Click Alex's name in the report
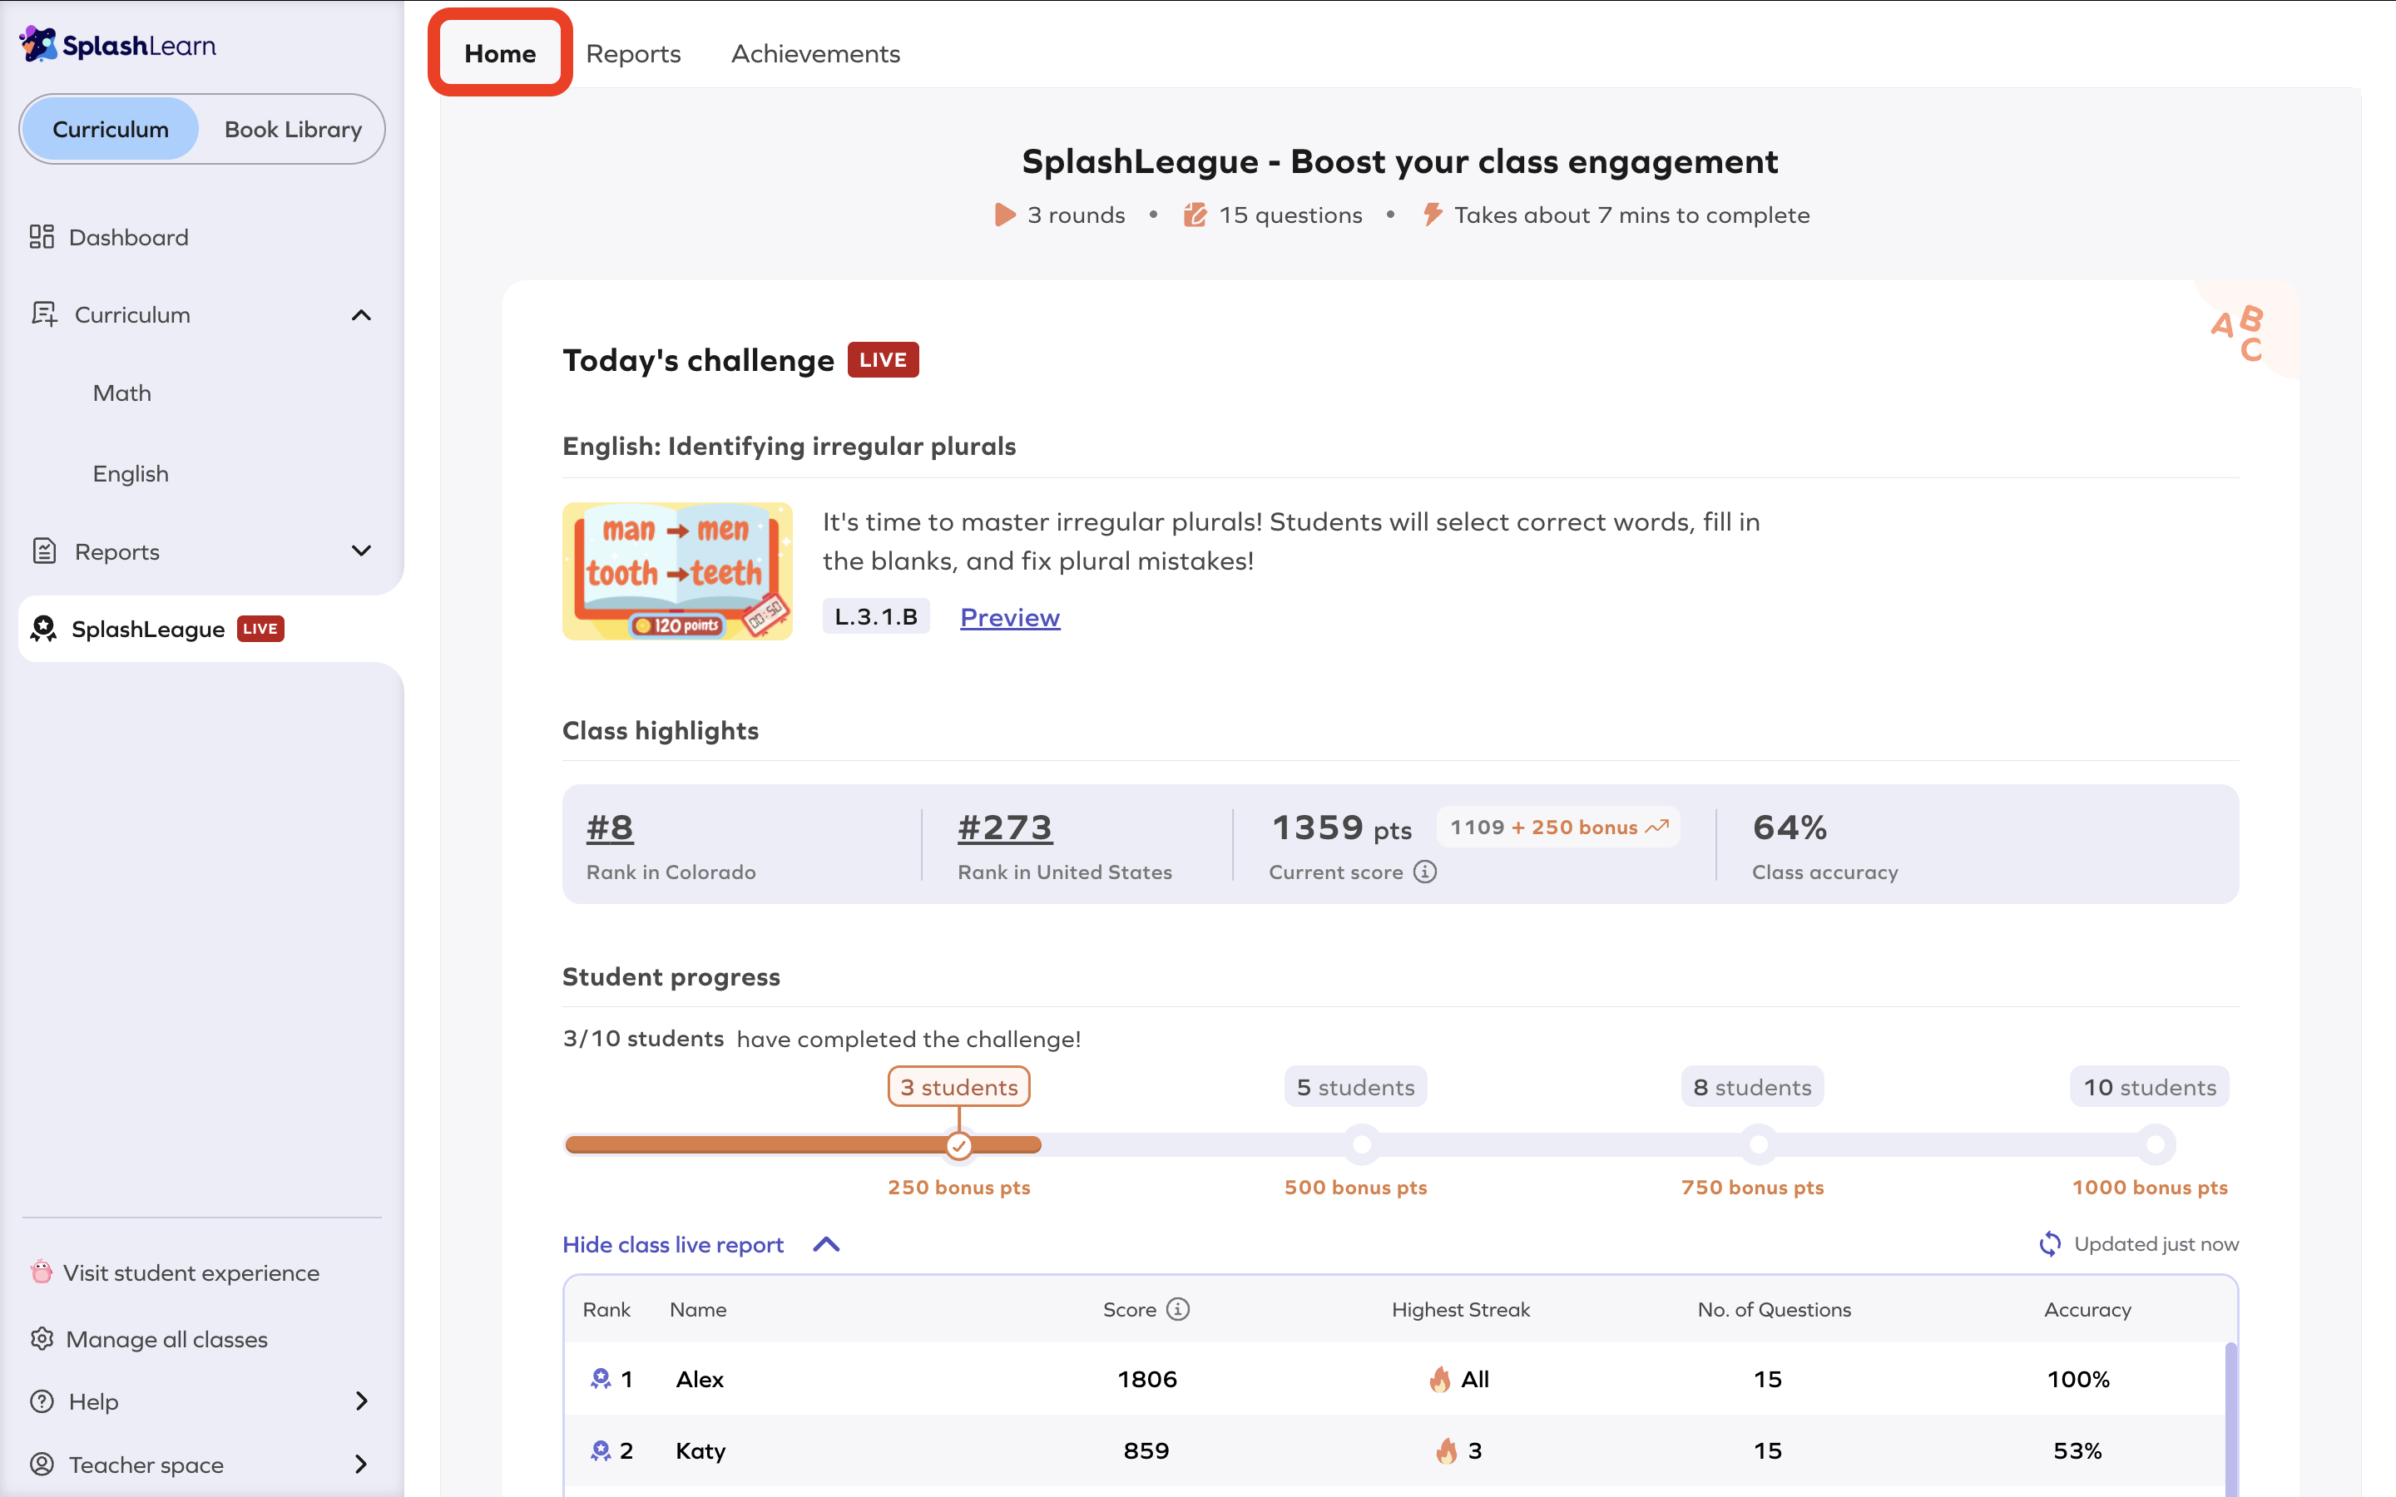This screenshot has width=2396, height=1497. (700, 1378)
